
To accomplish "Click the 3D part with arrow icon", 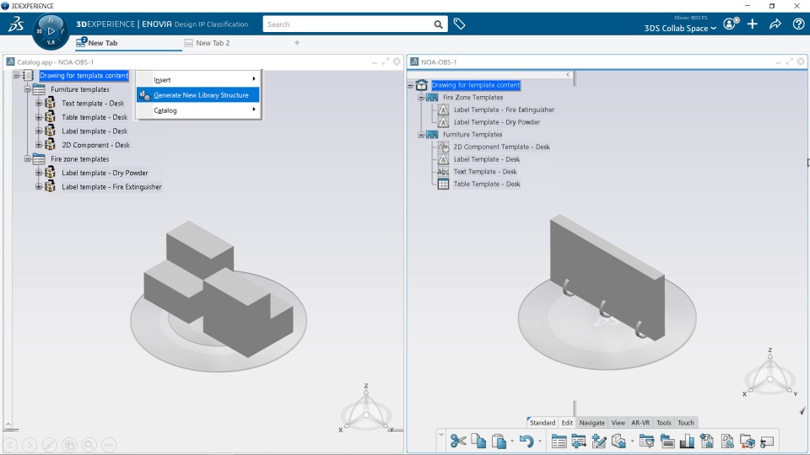I will [x=618, y=441].
